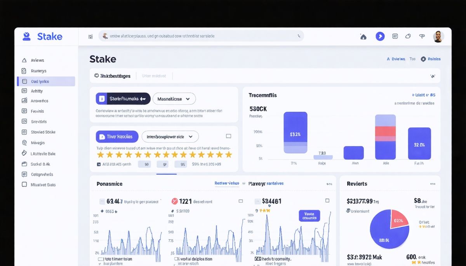466x266 pixels.
Task: Open the user profile avatar
Action: click(x=438, y=37)
